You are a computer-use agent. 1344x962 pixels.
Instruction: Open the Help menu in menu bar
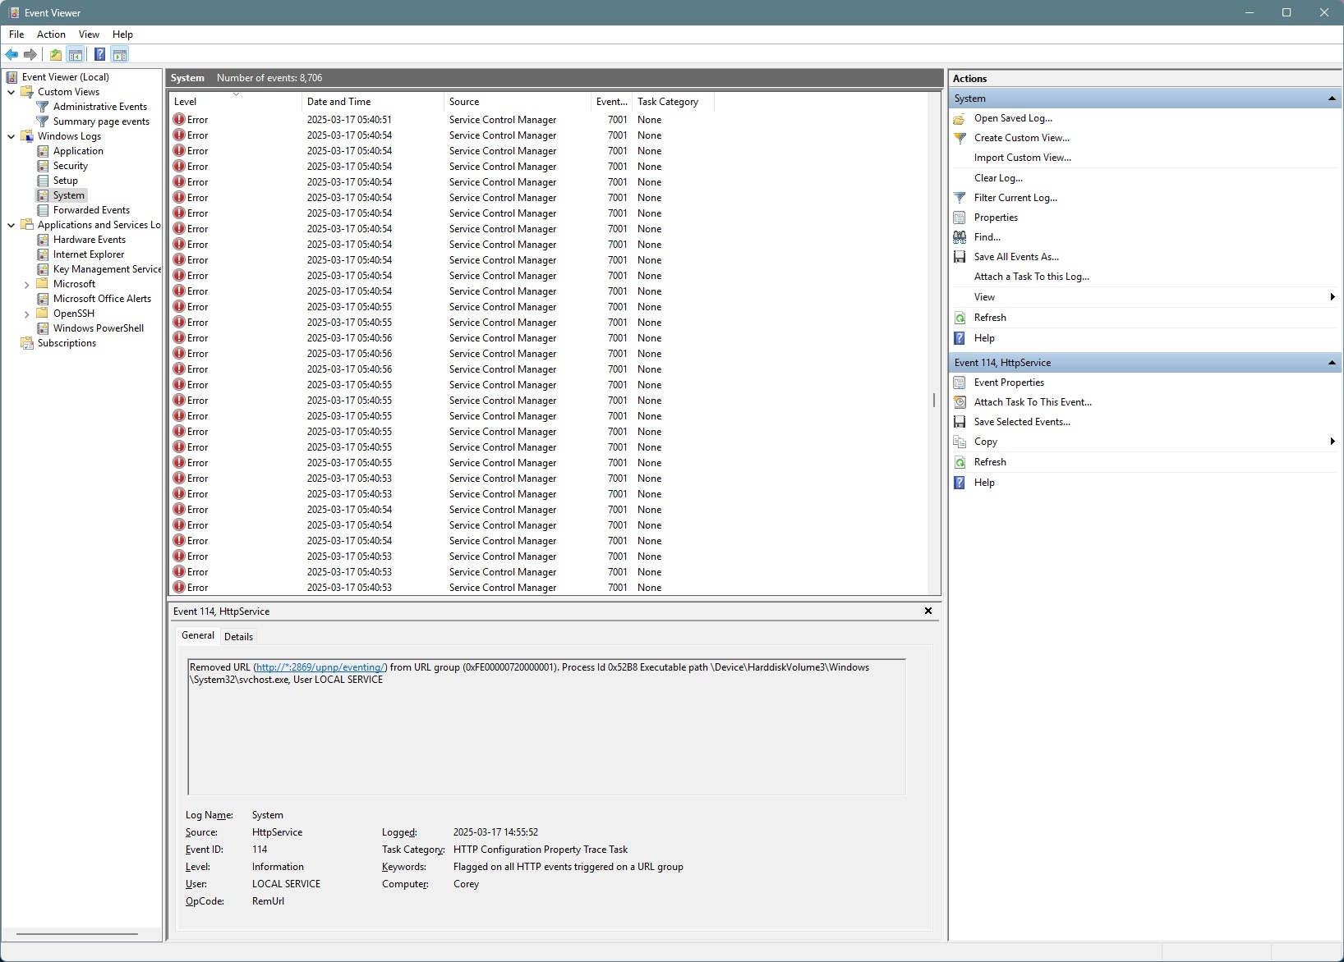tap(122, 34)
